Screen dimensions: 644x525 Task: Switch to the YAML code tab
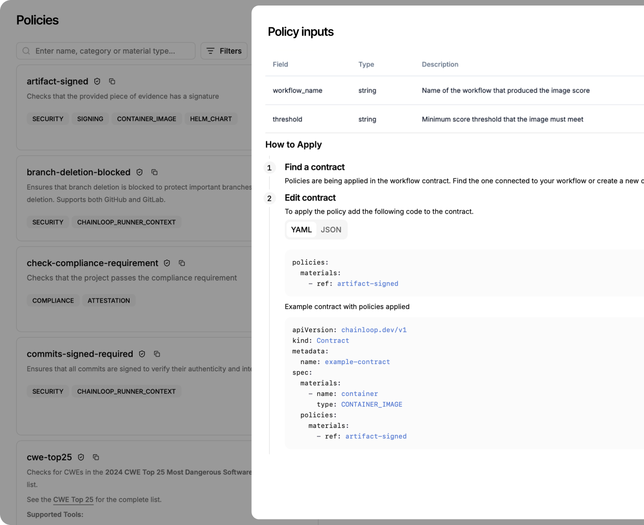coord(301,230)
